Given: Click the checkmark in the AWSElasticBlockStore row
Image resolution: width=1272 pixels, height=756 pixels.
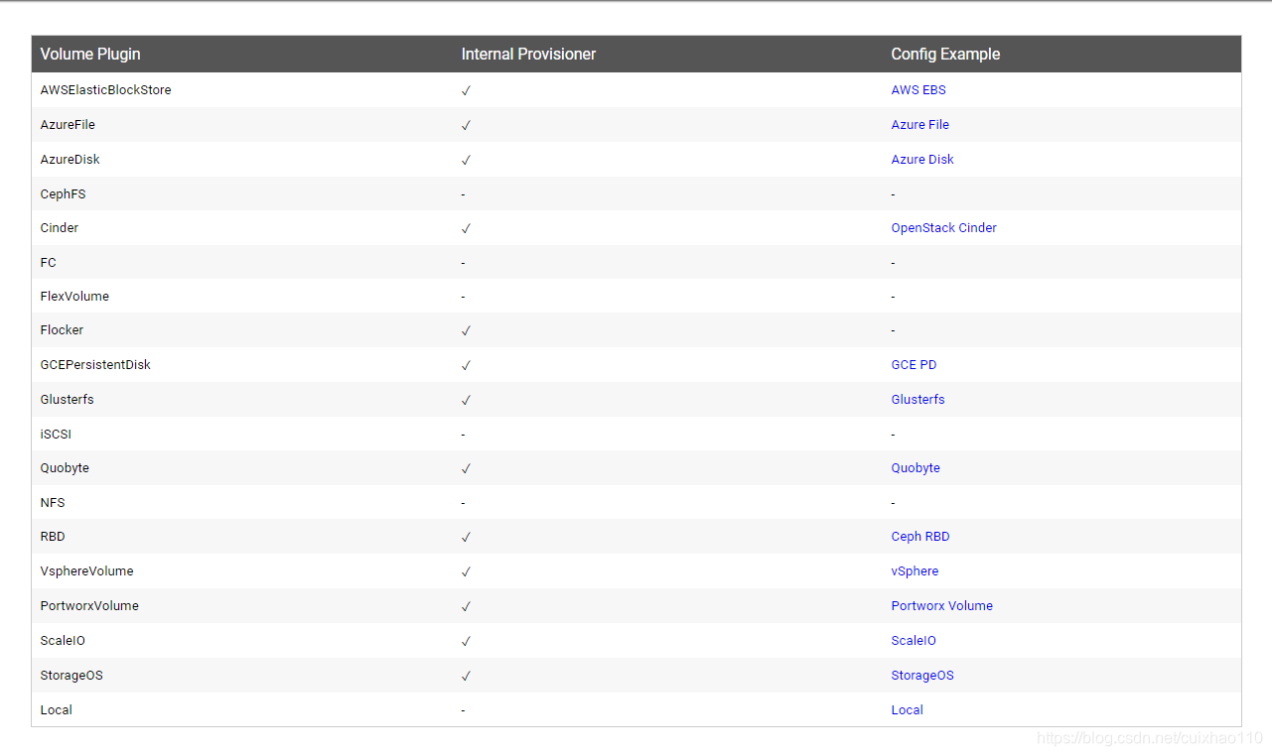Looking at the screenshot, I should 466,90.
